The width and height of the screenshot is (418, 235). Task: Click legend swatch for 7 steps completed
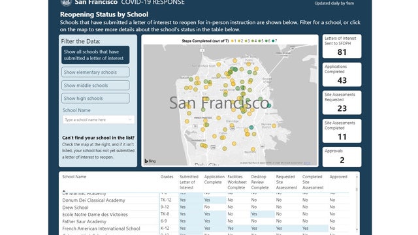(273, 41)
